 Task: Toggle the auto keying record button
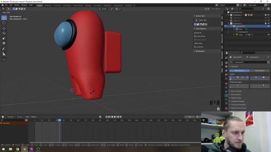[x=100, y=117]
